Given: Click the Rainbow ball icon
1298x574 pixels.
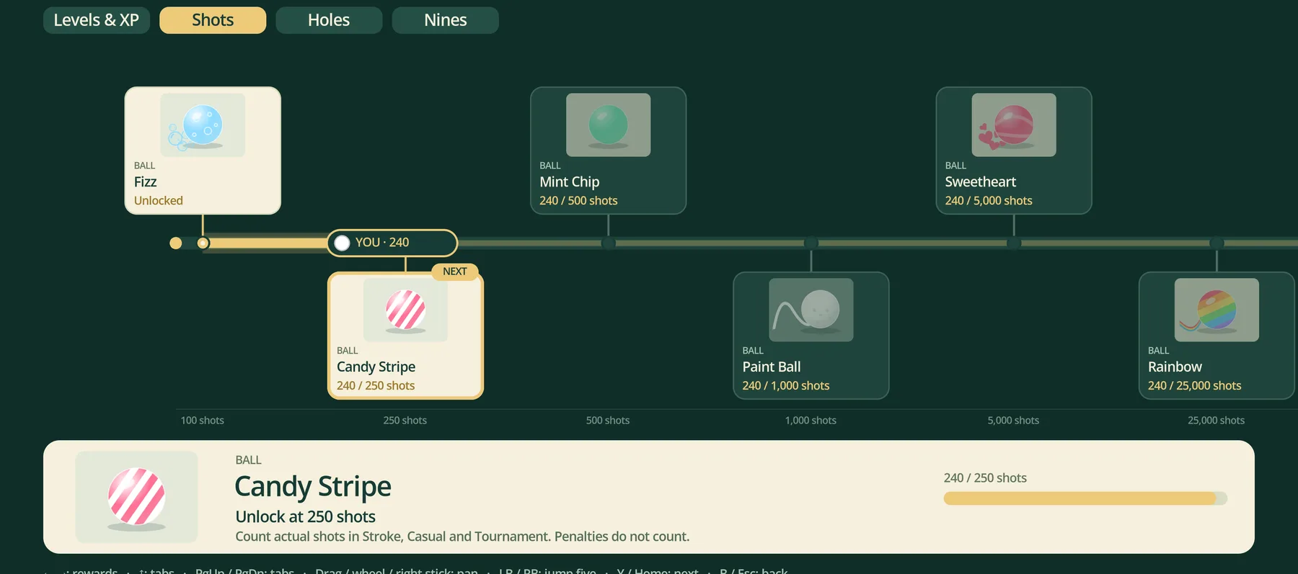Looking at the screenshot, I should [1217, 310].
